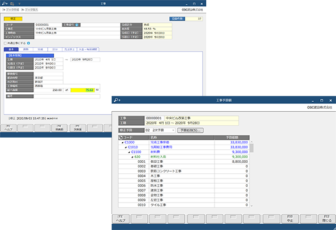Enable the 共通工事にする checkbox
This screenshot has height=230, width=336.
[x=5, y=43]
